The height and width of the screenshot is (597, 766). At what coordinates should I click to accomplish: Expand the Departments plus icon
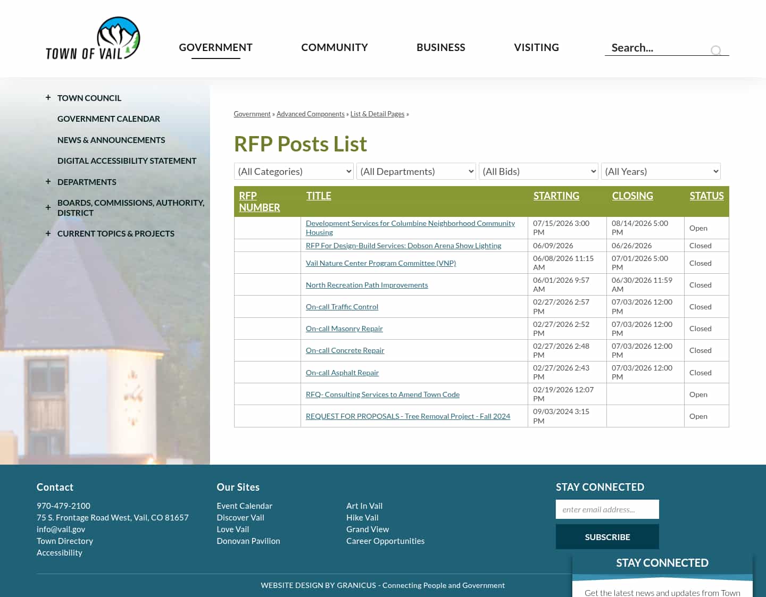click(x=48, y=181)
